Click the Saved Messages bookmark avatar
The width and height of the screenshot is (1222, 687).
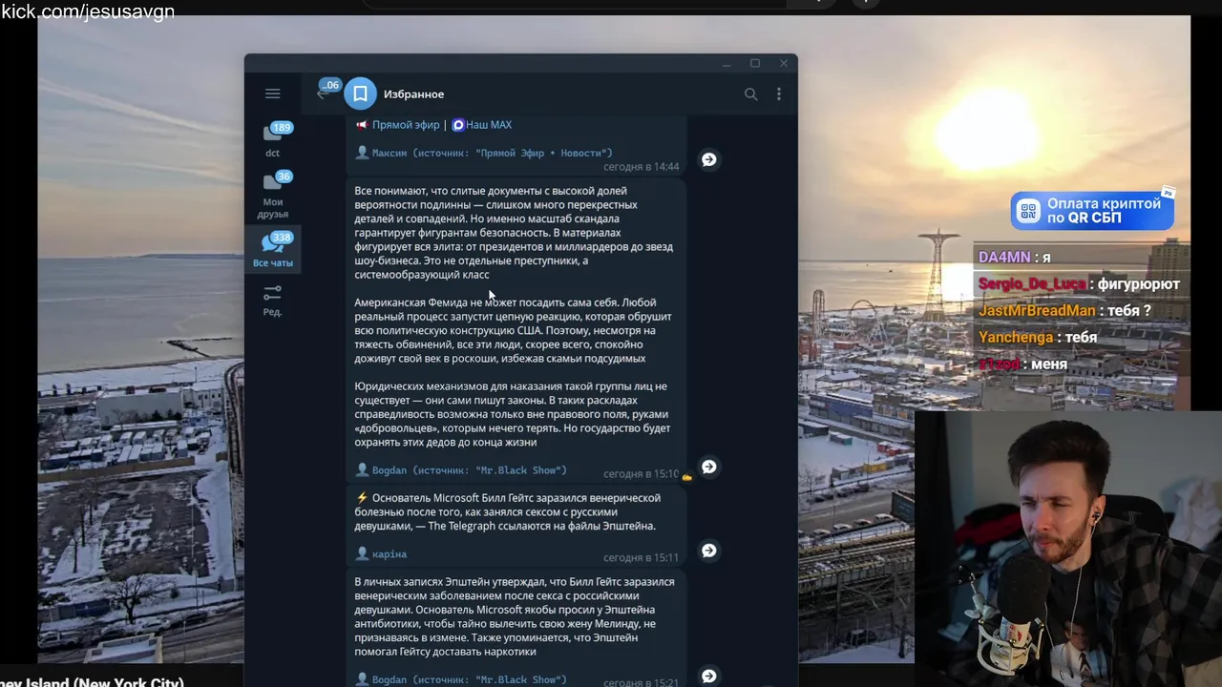[x=360, y=94]
